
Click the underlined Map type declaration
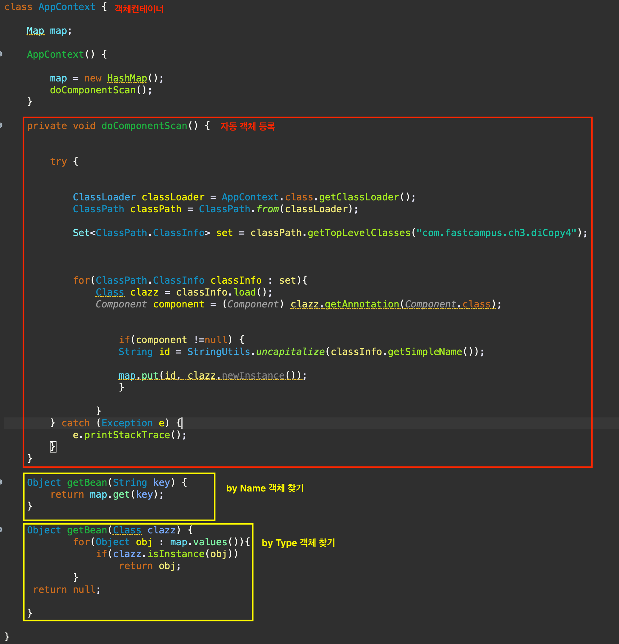(35, 31)
